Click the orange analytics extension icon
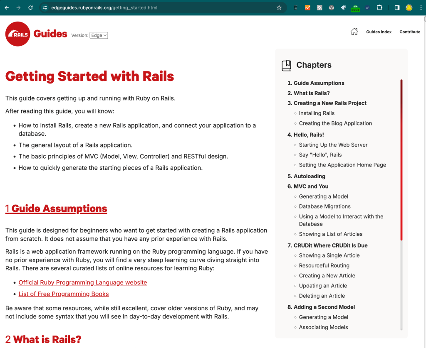 [x=307, y=7]
